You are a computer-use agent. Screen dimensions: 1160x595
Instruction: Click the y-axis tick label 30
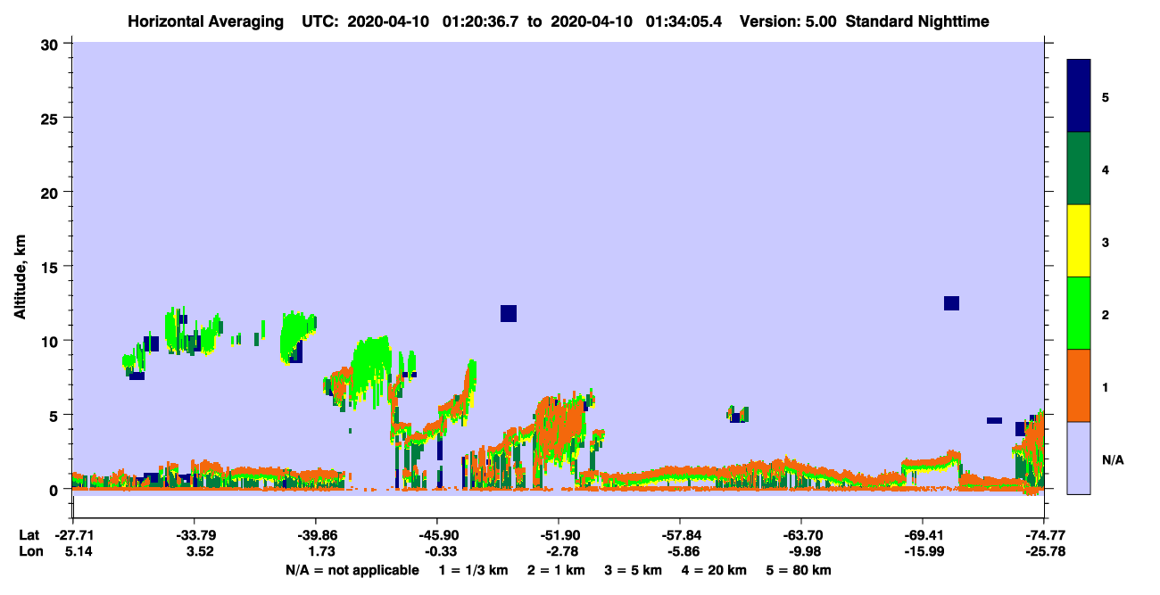pyautogui.click(x=52, y=44)
